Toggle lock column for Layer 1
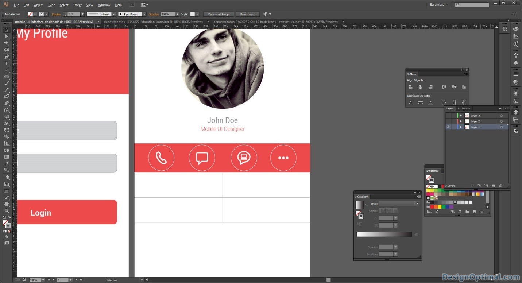This screenshot has width=522, height=283. (454, 127)
